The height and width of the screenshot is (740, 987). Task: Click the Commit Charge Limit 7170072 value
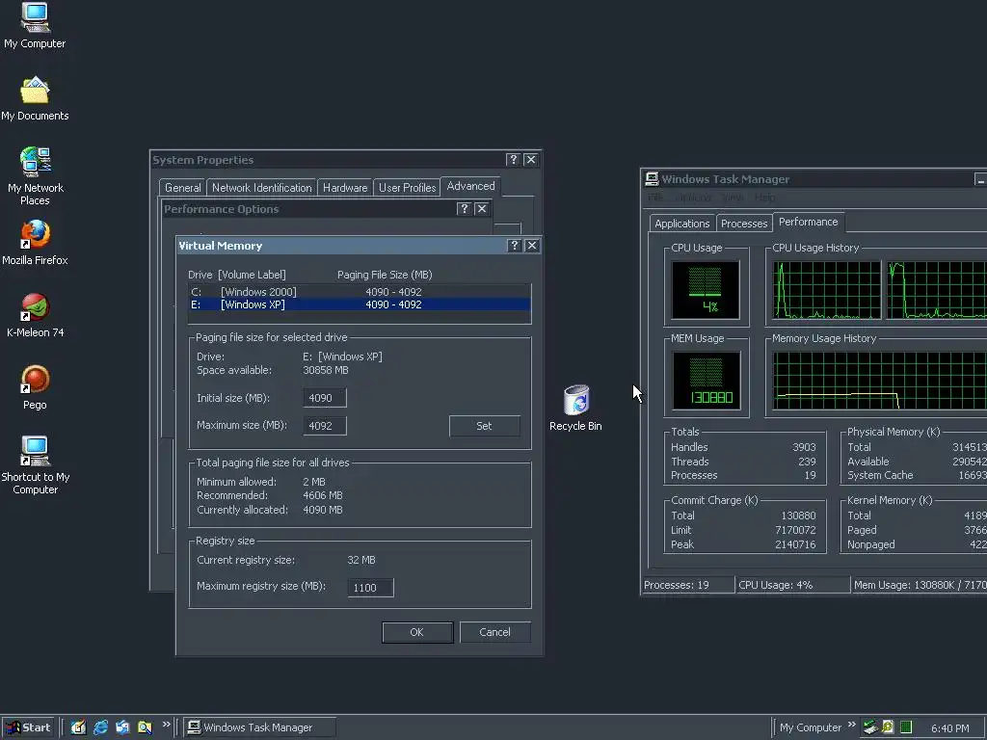[795, 530]
